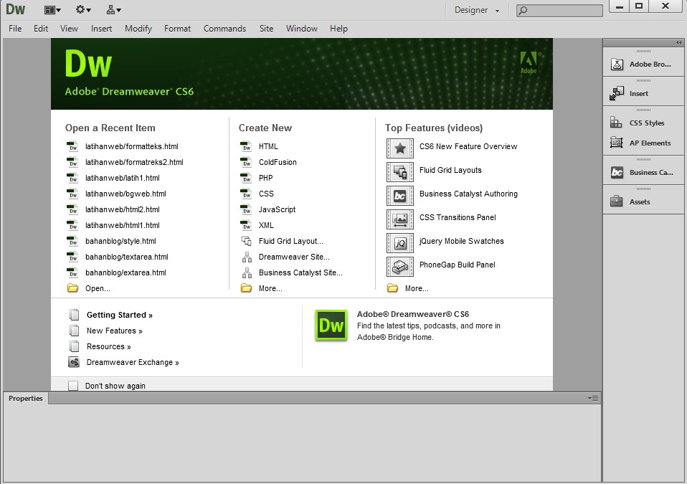Viewport: 687px width, 484px height.
Task: Play the Business Catalyst Authoring video icon
Action: tap(399, 195)
